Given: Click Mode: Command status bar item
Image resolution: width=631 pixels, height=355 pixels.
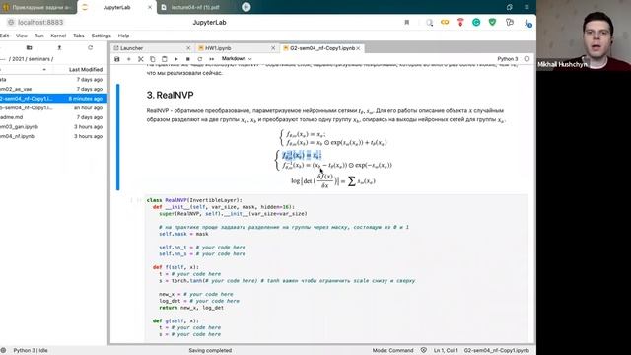Looking at the screenshot, I should click(392, 351).
